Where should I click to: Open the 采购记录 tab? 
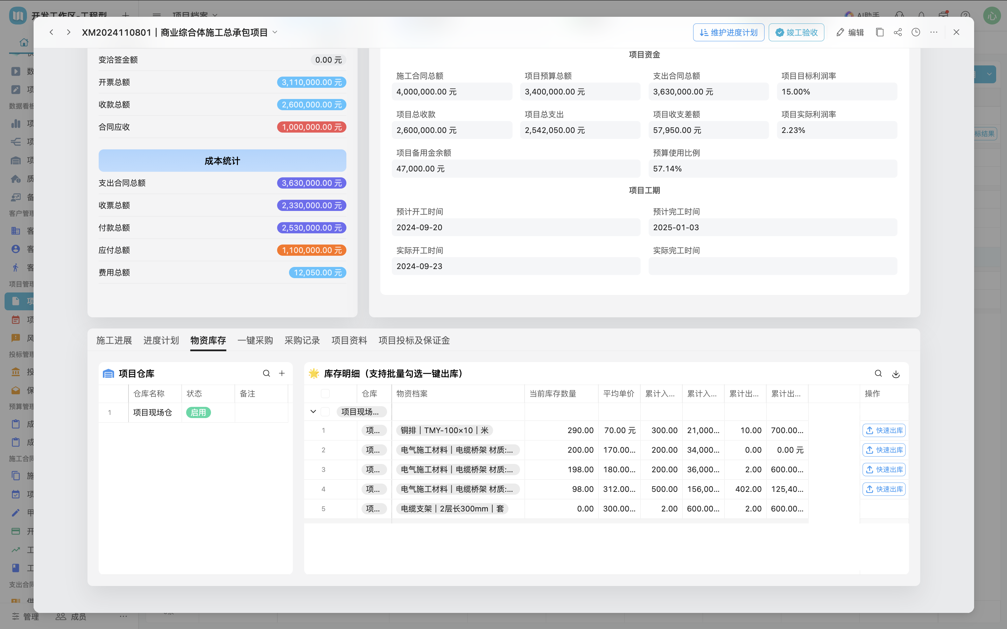(x=302, y=340)
